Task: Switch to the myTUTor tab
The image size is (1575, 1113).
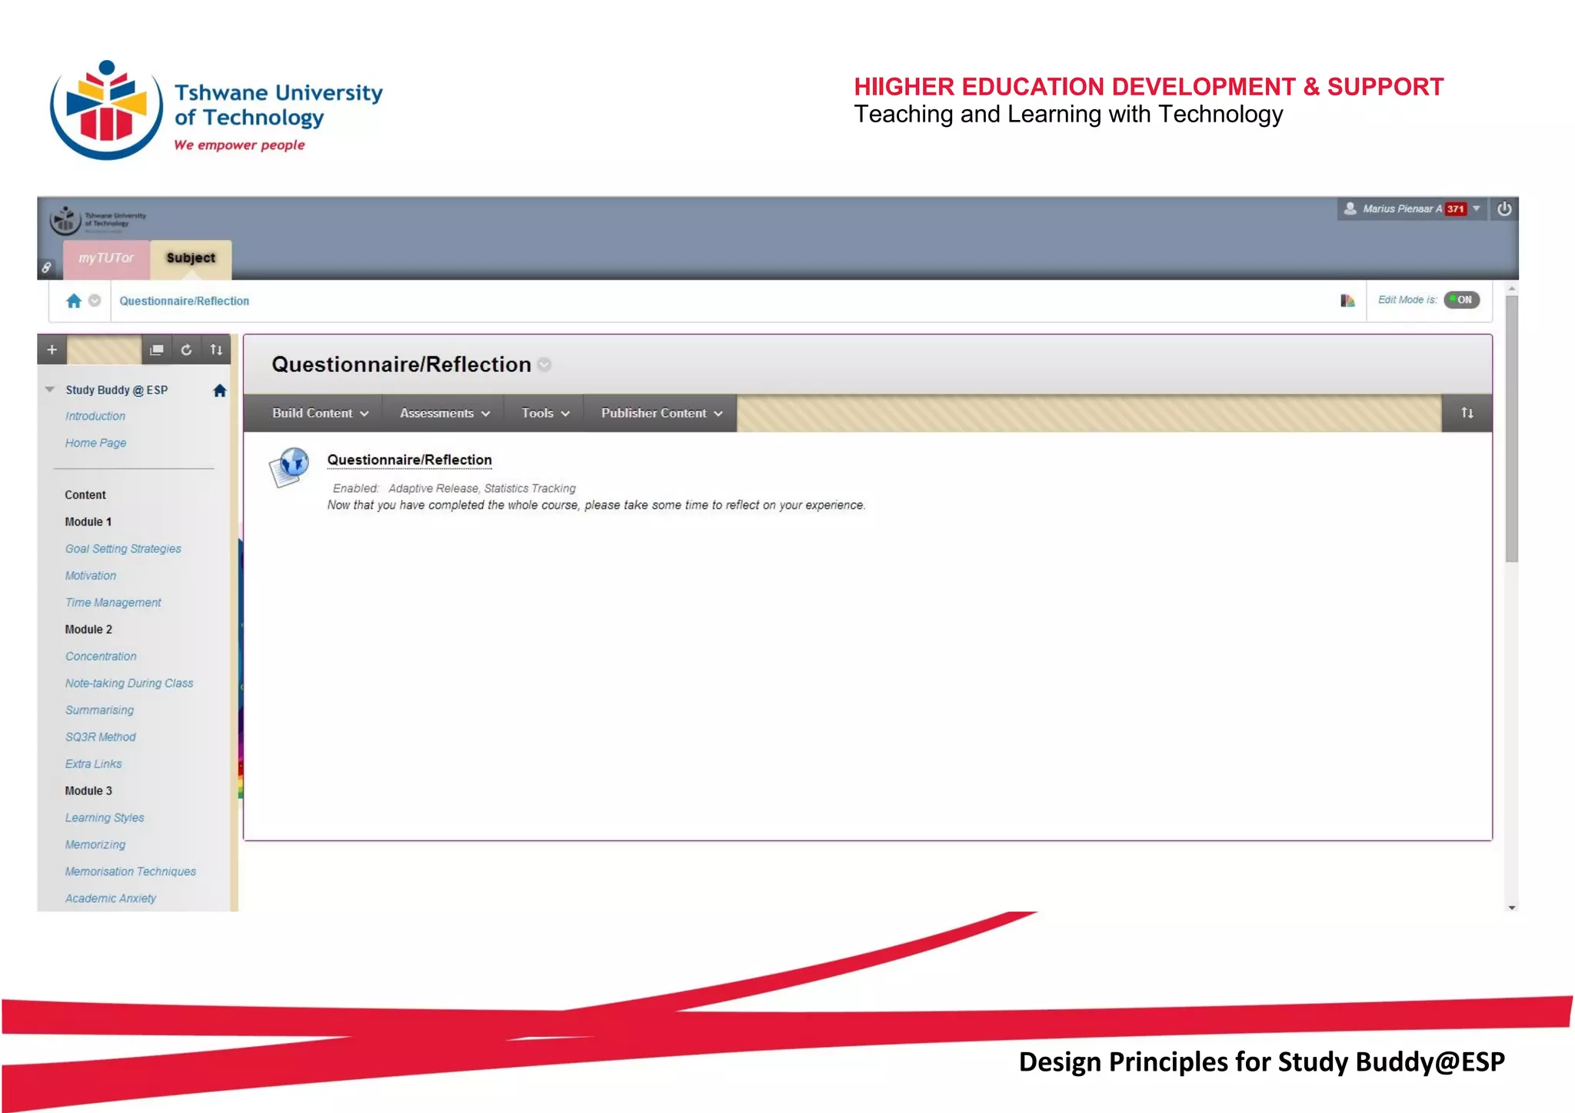Action: point(106,258)
